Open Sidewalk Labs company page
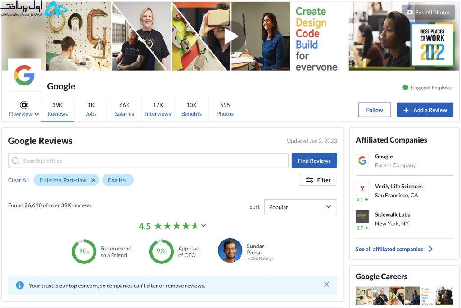The image size is (461, 308). (x=392, y=214)
